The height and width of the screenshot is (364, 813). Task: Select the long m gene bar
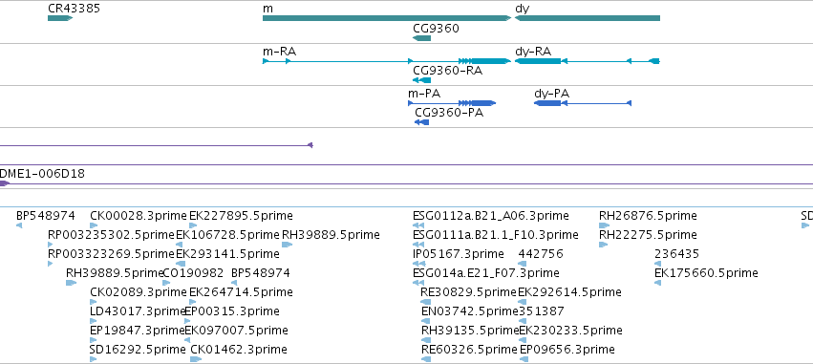point(387,18)
